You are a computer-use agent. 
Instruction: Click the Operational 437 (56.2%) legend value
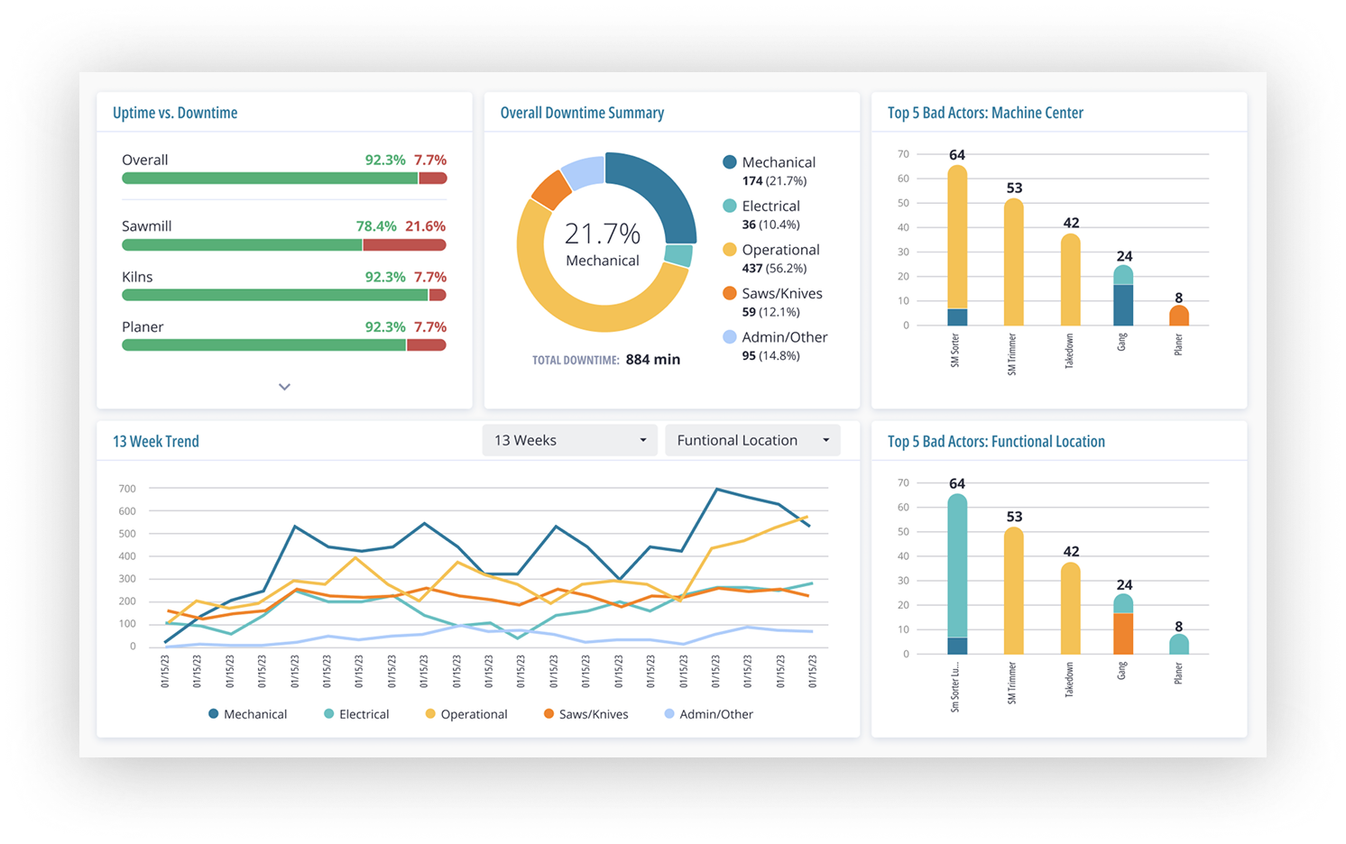(x=774, y=269)
